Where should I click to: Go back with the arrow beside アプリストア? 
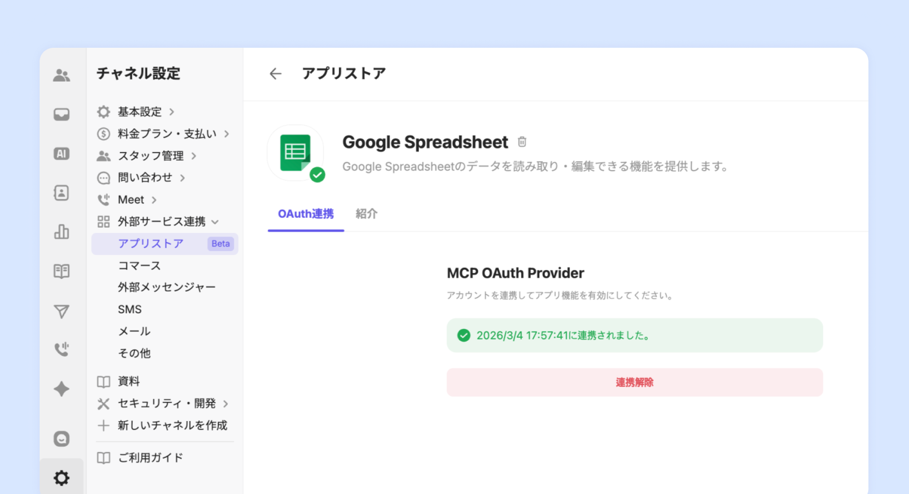[x=275, y=73]
